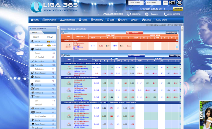Open the HOME menu item
Viewport: 212px width, 129px height.
tap(35, 20)
